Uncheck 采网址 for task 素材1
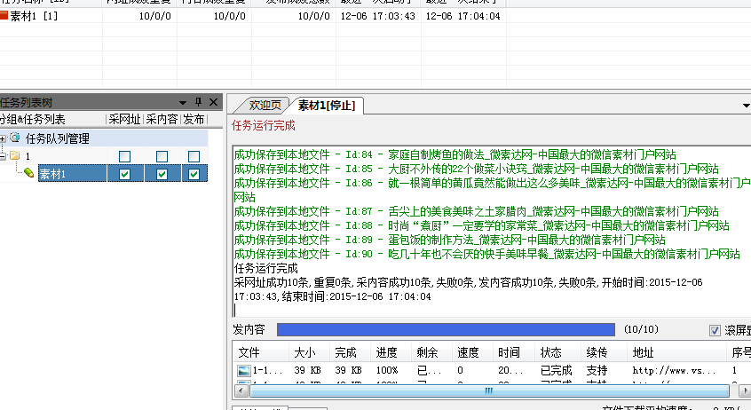751x410 pixels. (x=124, y=174)
